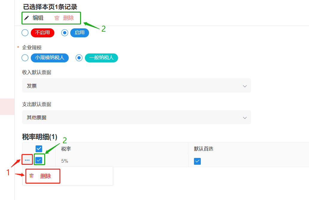This screenshot has height=200, width=309.
Task: Choose 小规模纳税人 radio option
Action: click(25, 58)
